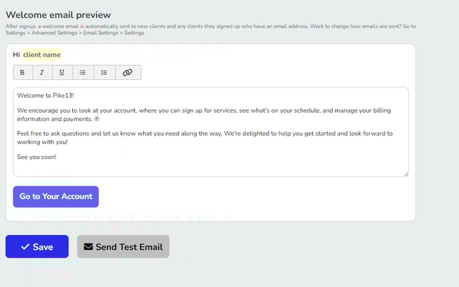The image size is (459, 287).
Task: Click the envelope icon on Send Test Email
Action: pyautogui.click(x=88, y=247)
